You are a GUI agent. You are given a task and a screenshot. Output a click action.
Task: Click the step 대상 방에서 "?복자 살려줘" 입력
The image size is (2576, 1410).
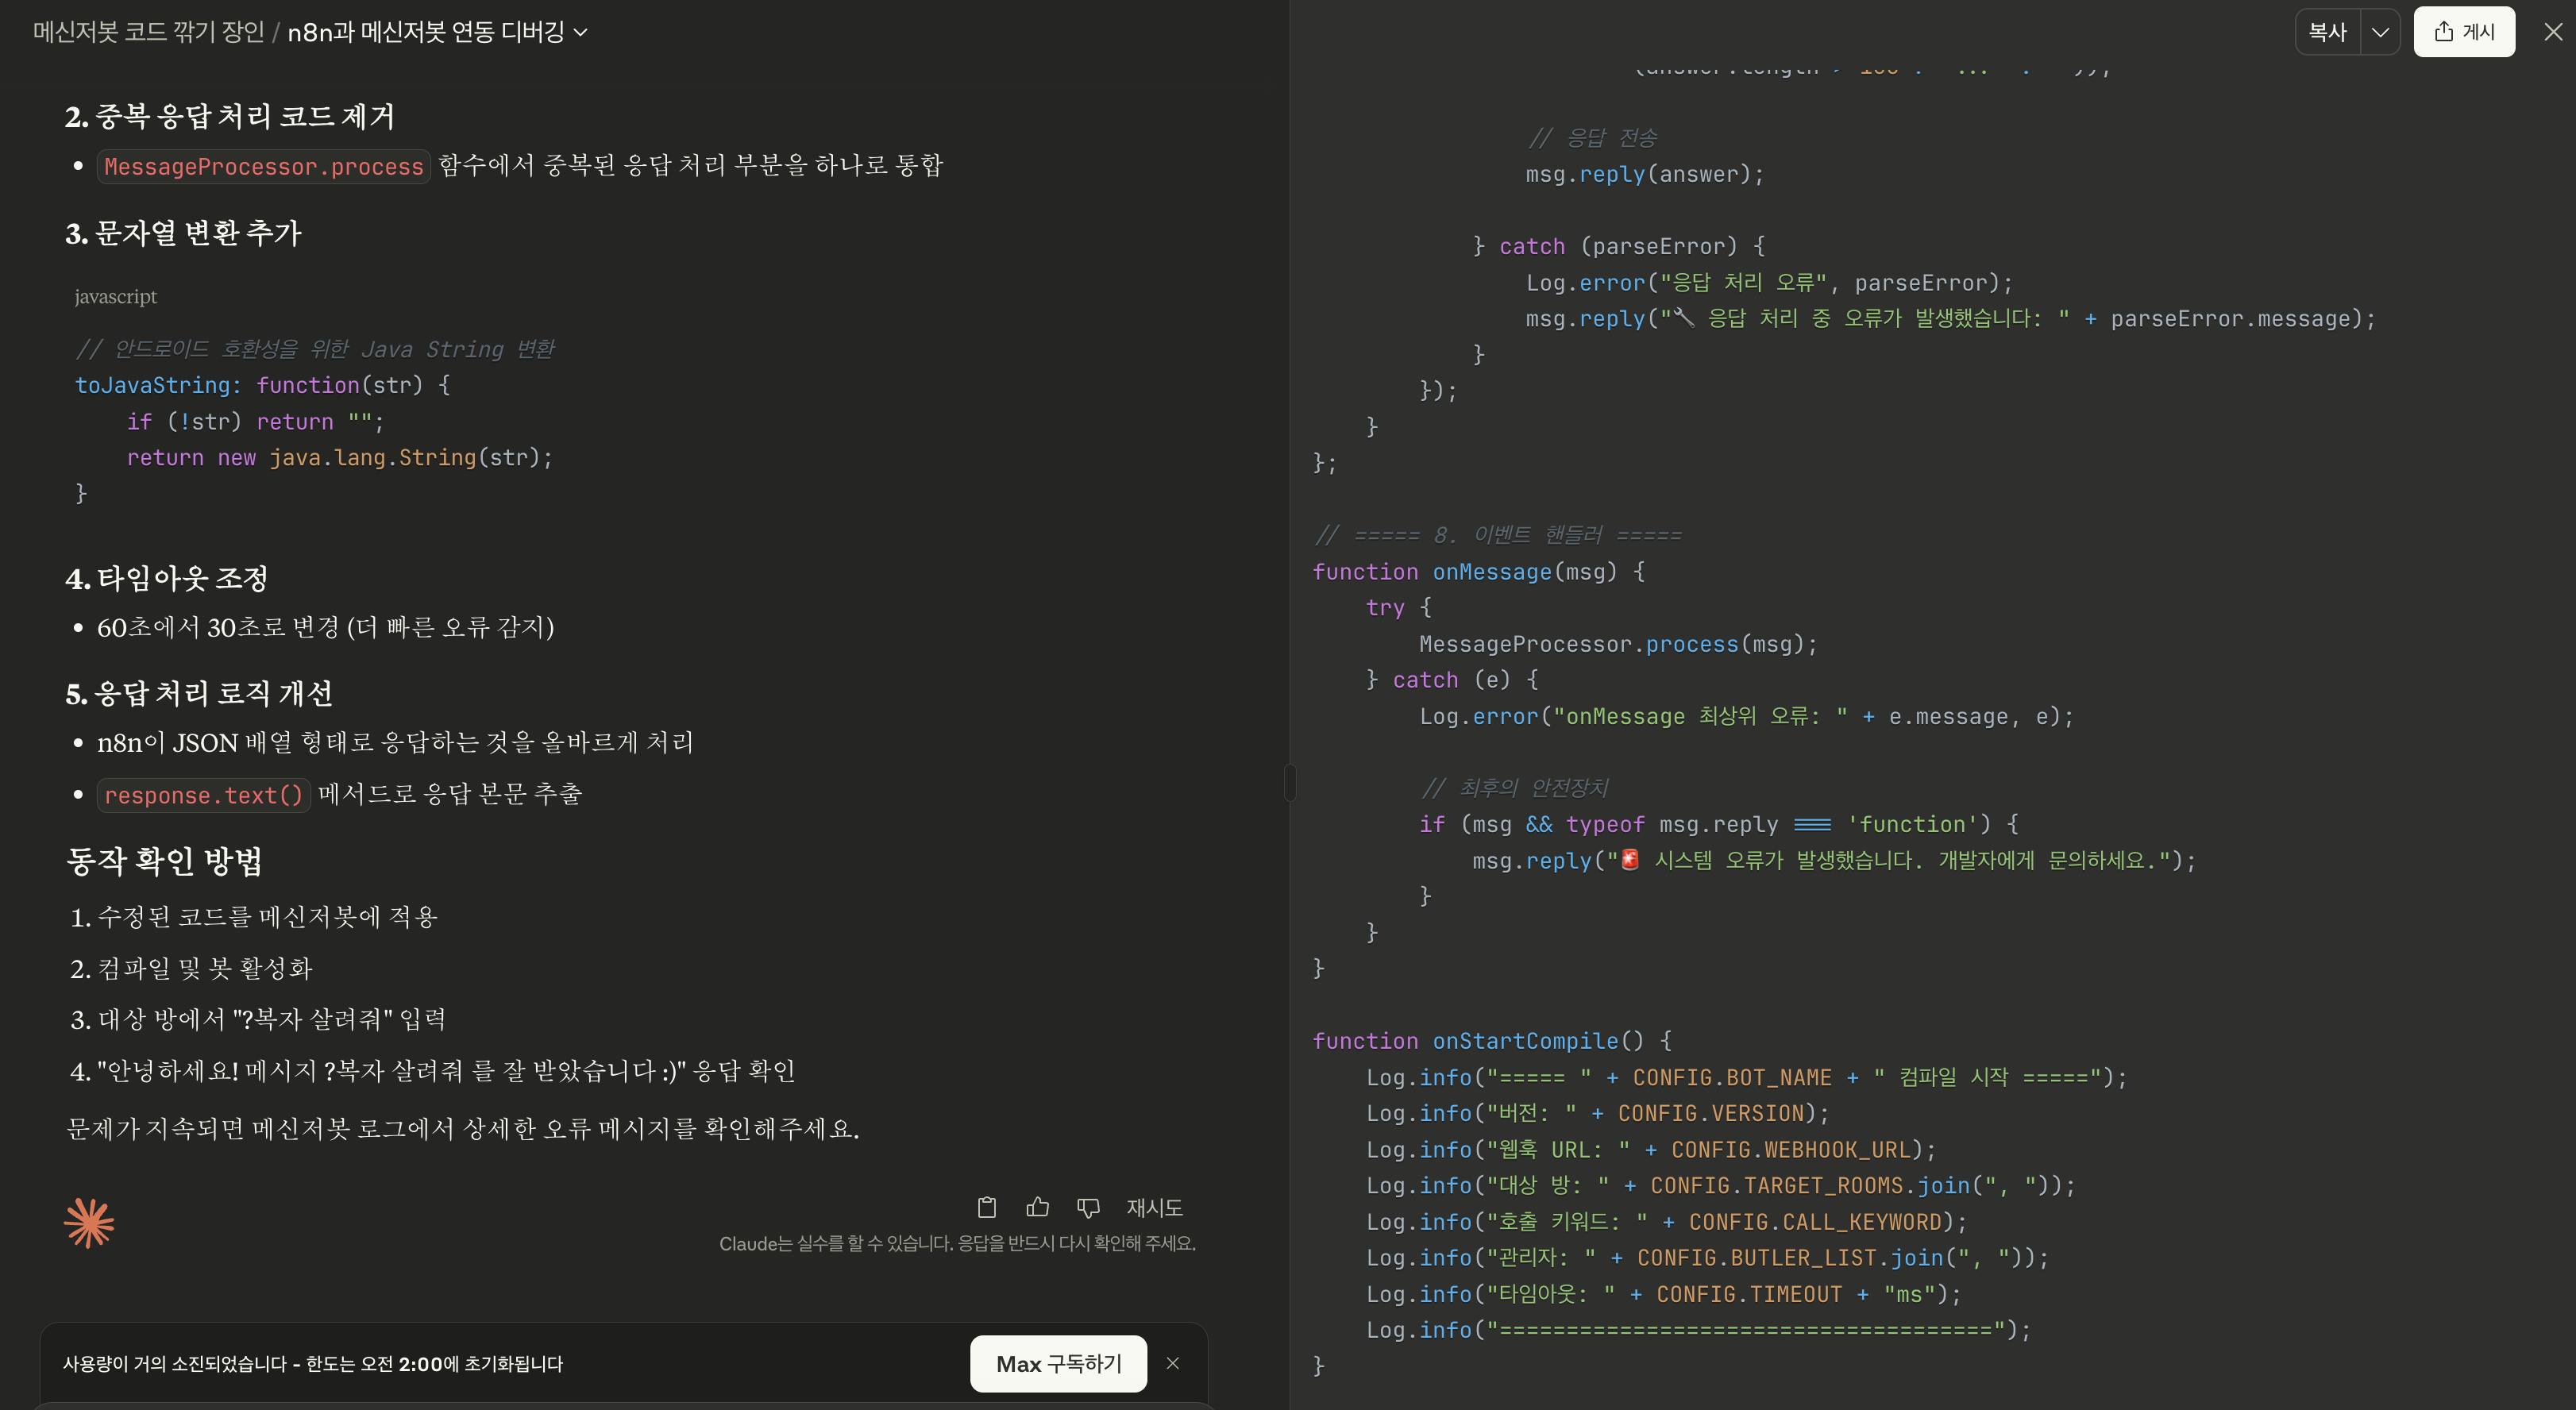tap(271, 1019)
